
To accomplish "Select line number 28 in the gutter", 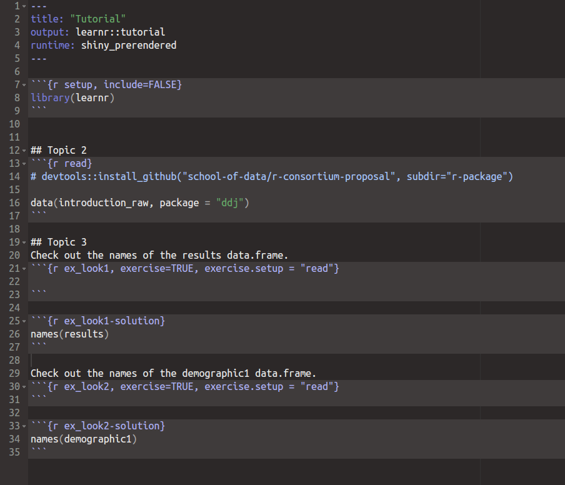I will click(x=14, y=360).
